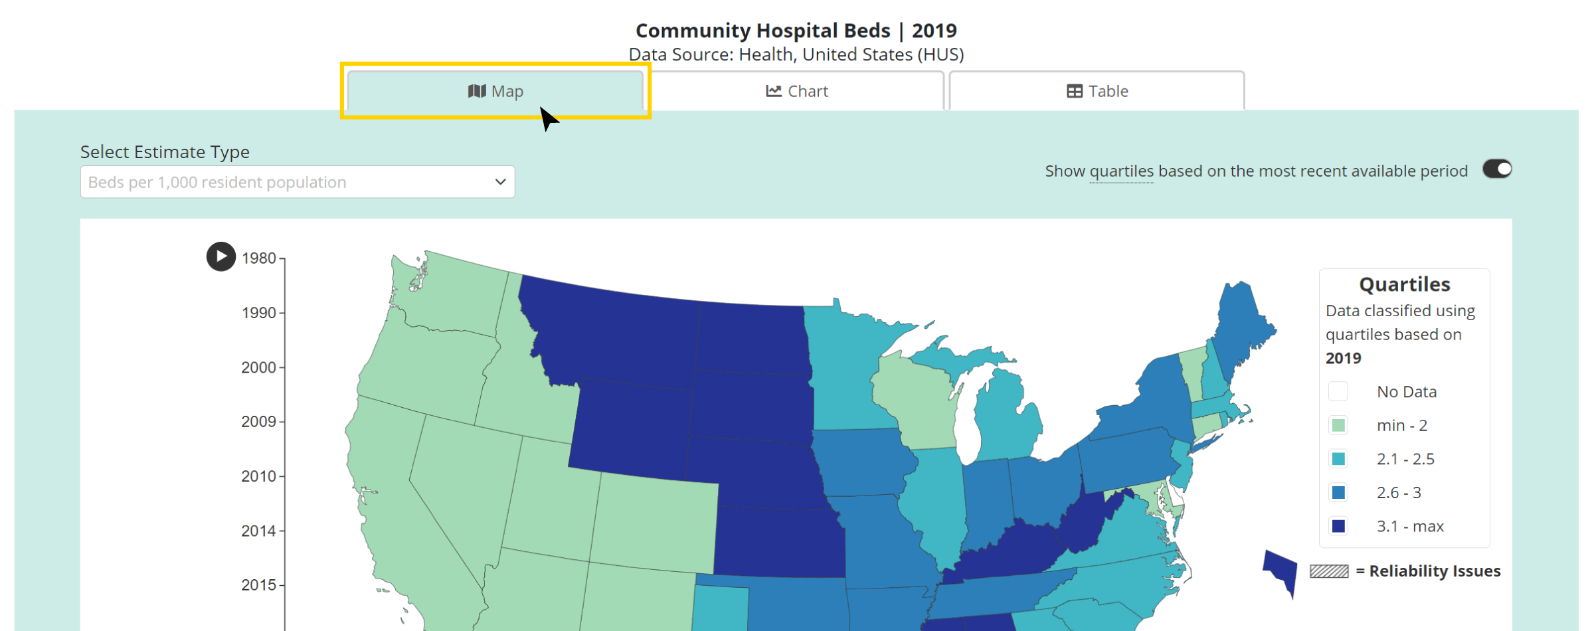Click the No Data legend swatch
The image size is (1594, 631).
1338,391
